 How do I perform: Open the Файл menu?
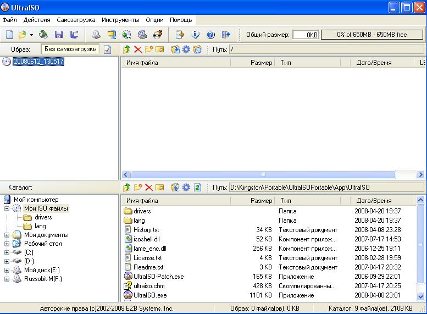(x=9, y=20)
